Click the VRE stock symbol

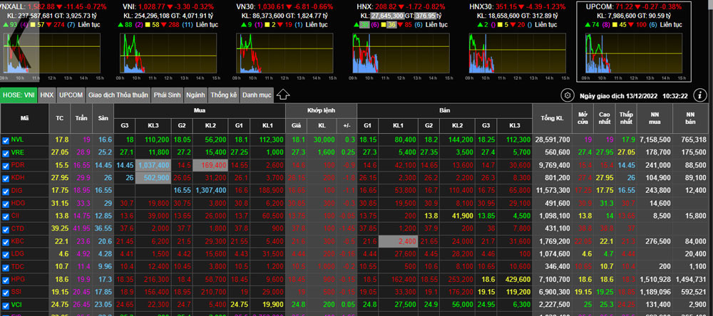click(x=19, y=152)
